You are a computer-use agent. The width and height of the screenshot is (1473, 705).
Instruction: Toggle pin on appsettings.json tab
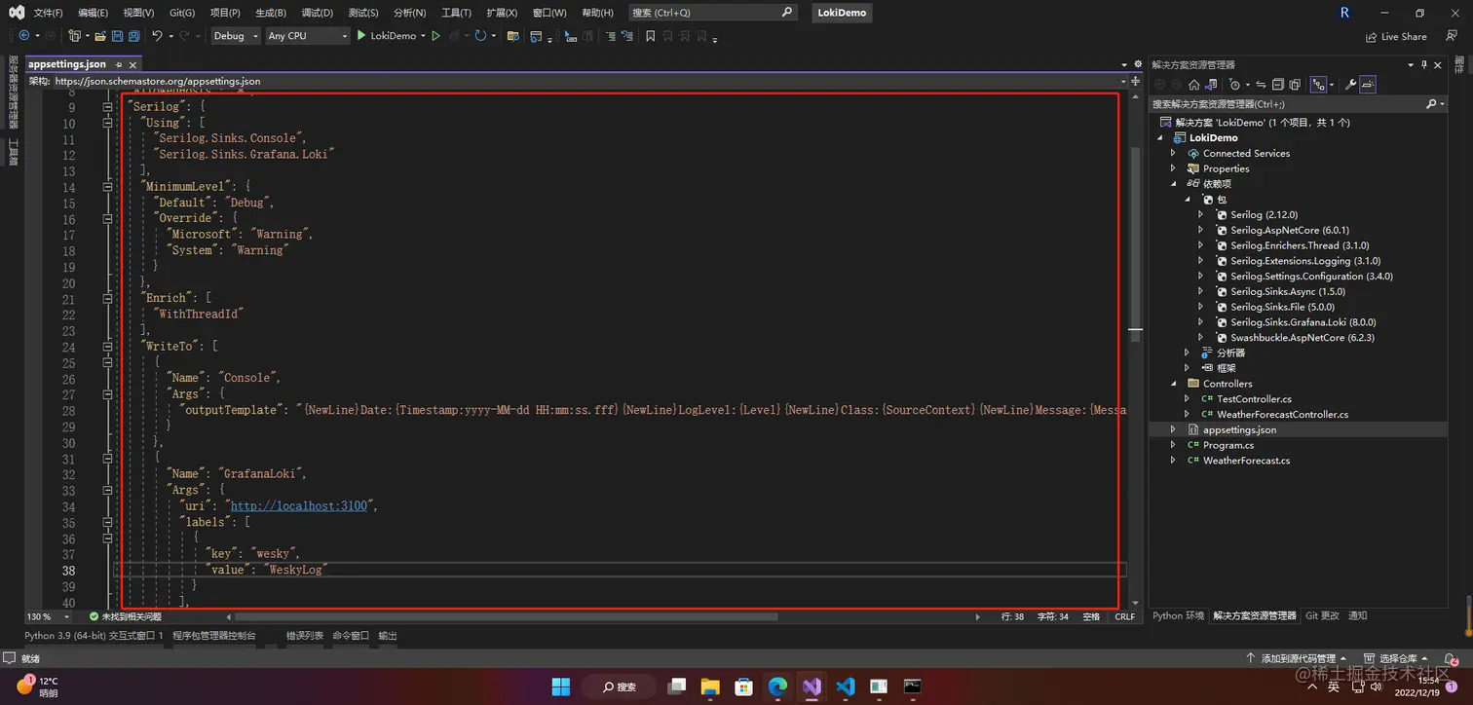117,64
